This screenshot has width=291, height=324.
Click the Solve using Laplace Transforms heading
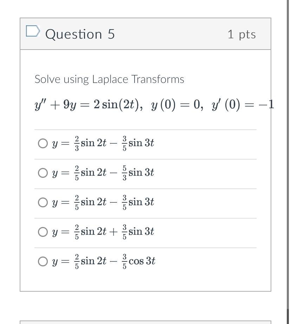[109, 79]
